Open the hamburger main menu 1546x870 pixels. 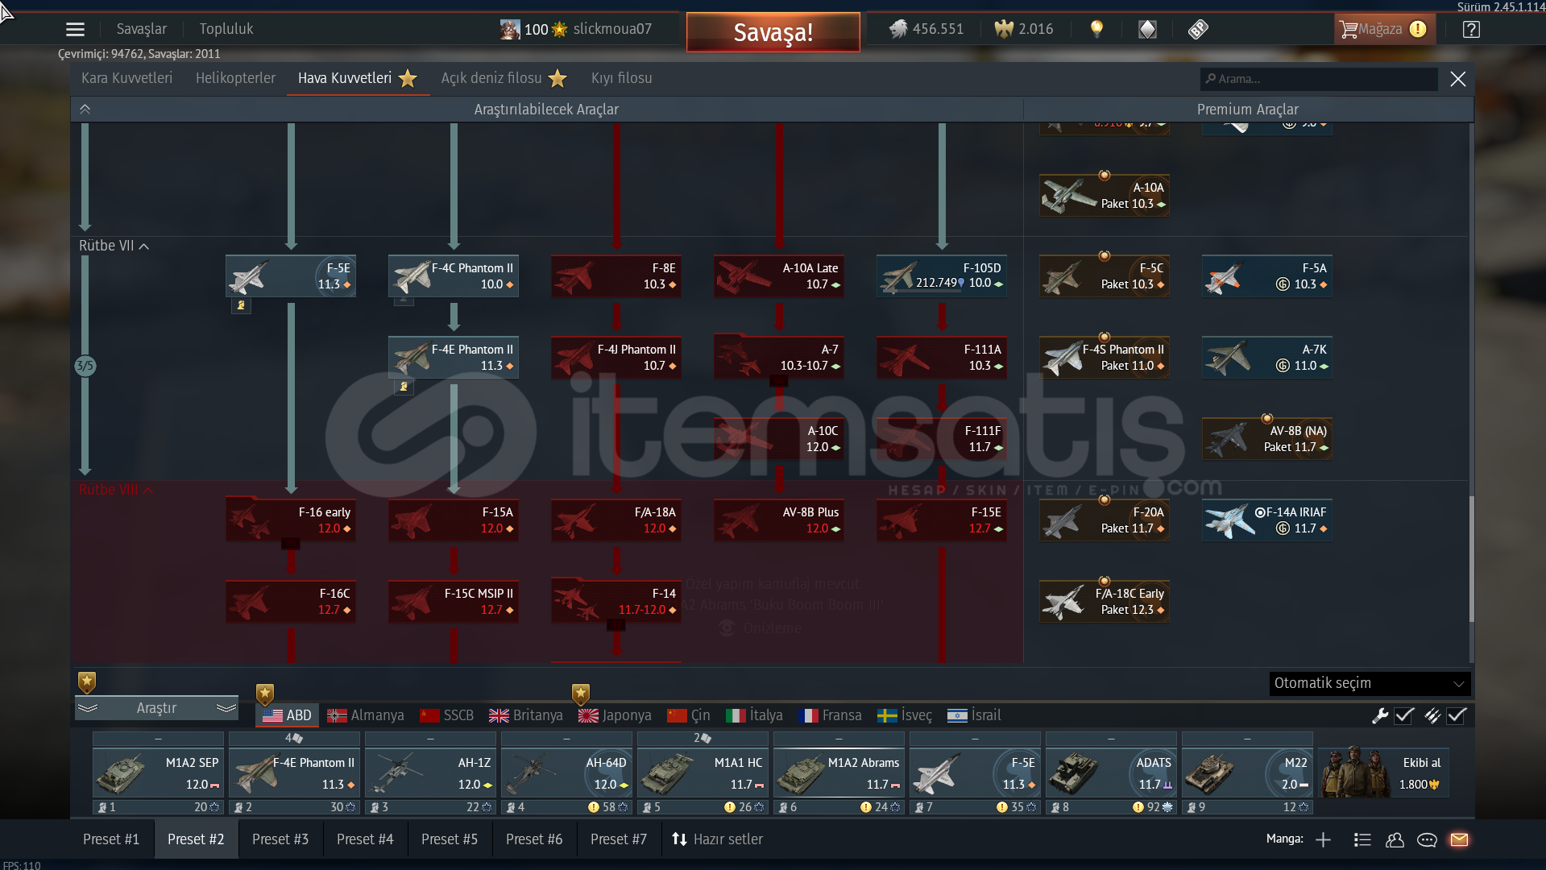pyautogui.click(x=75, y=30)
